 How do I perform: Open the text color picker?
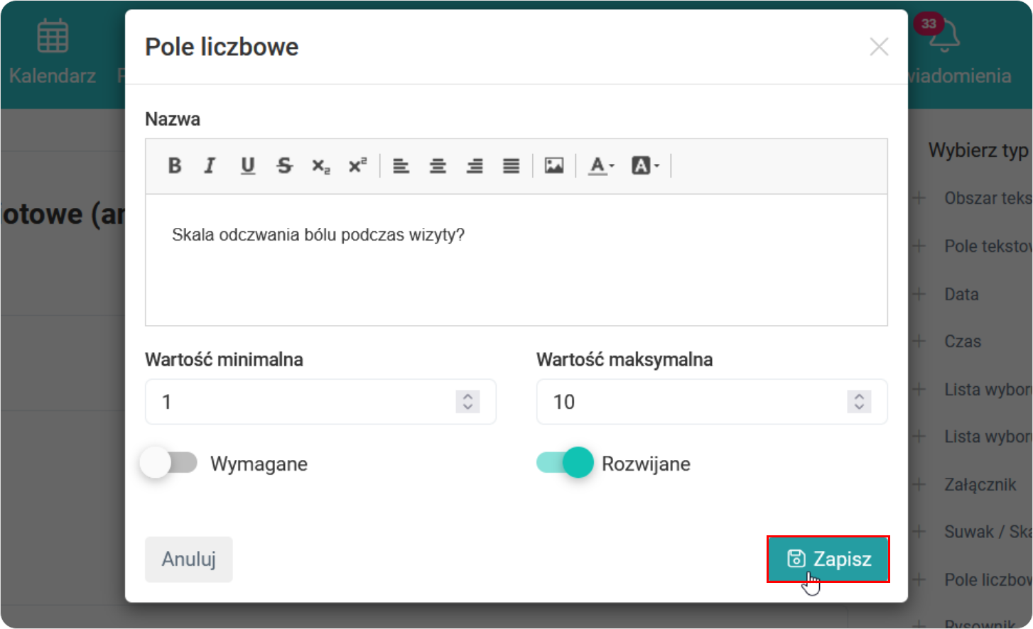[x=601, y=165]
